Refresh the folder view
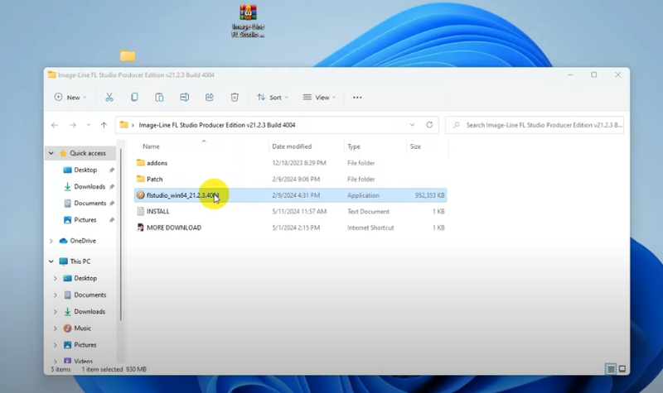The width and height of the screenshot is (663, 393). 429,125
